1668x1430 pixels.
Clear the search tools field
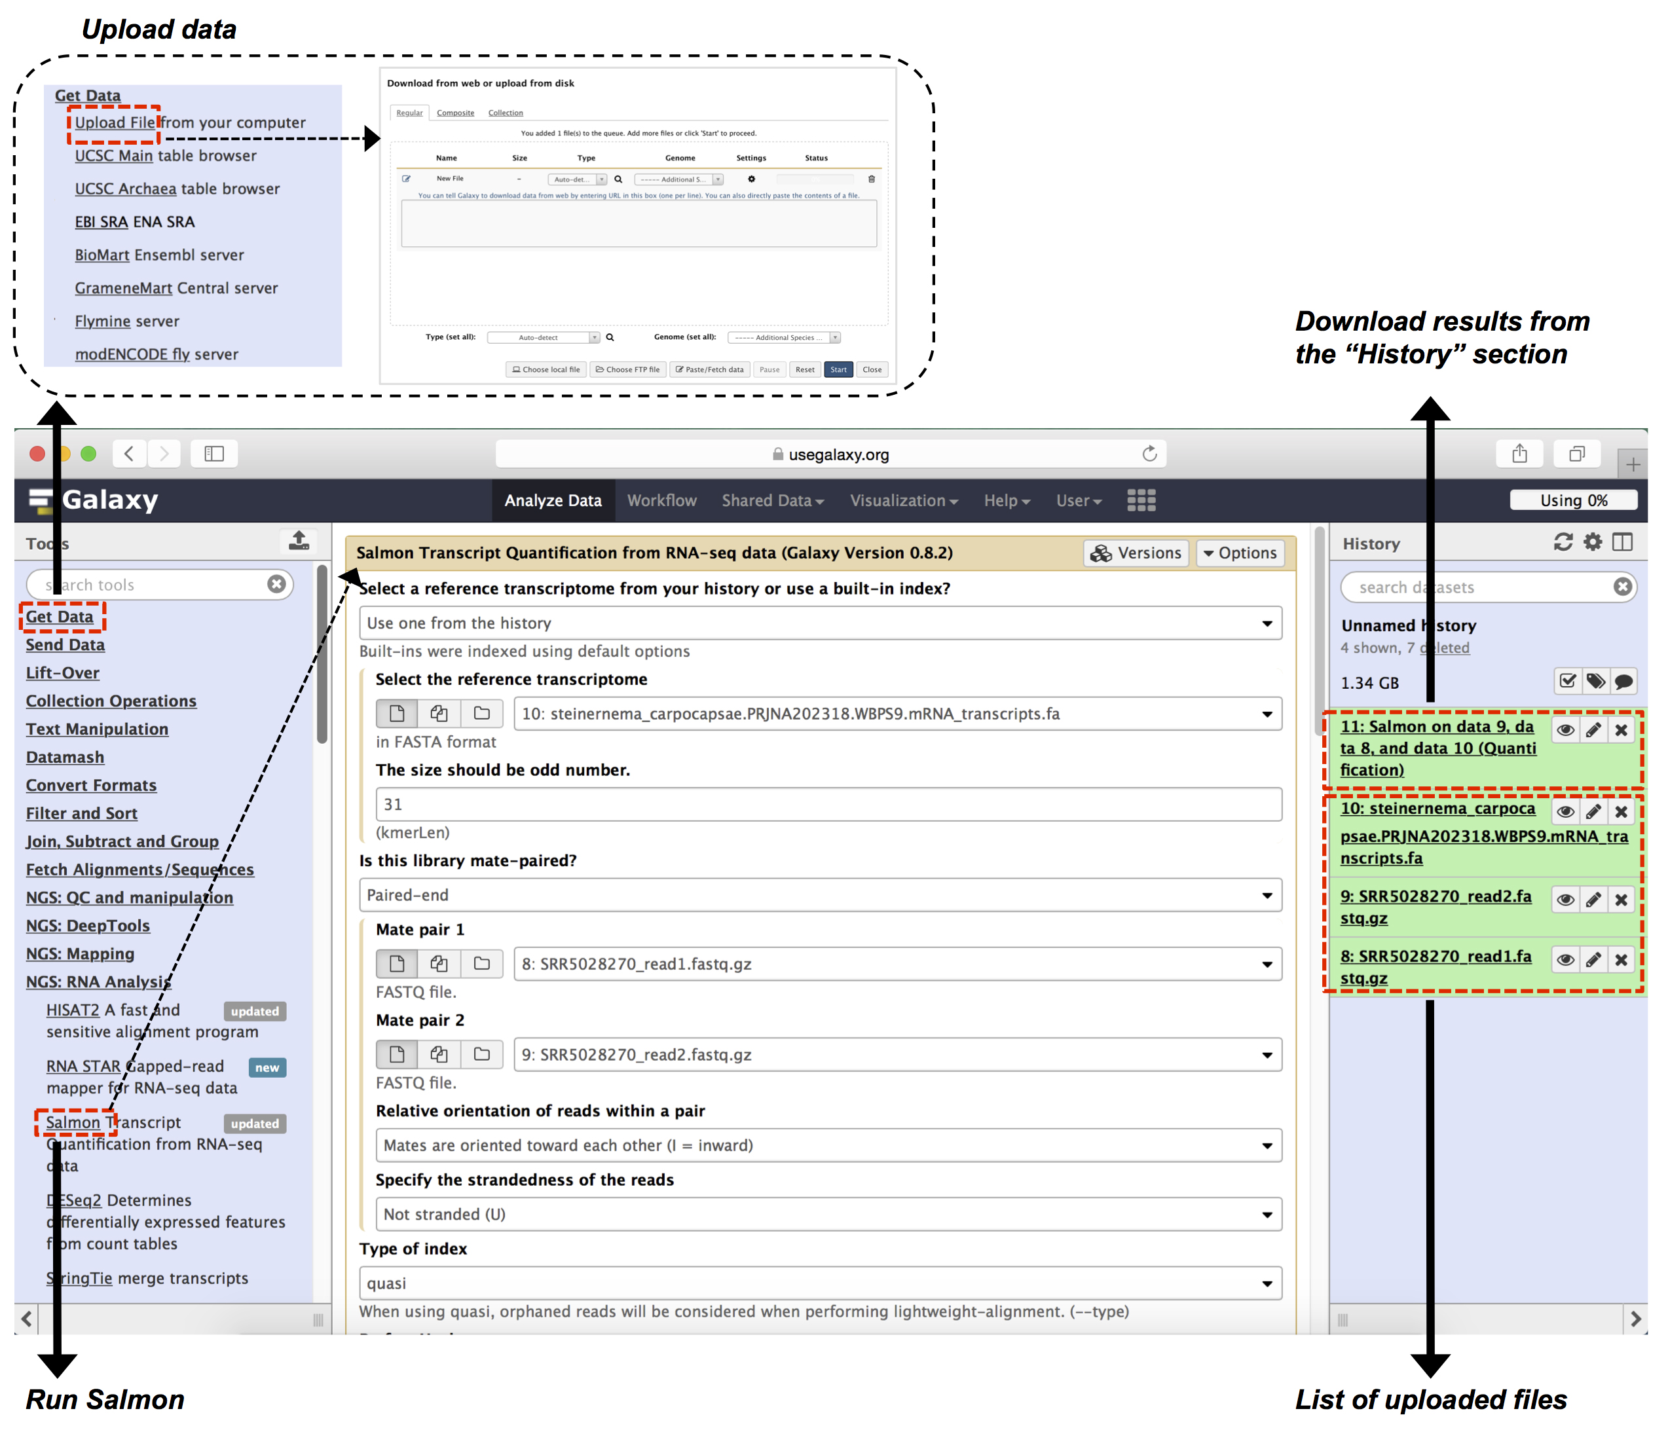[276, 584]
